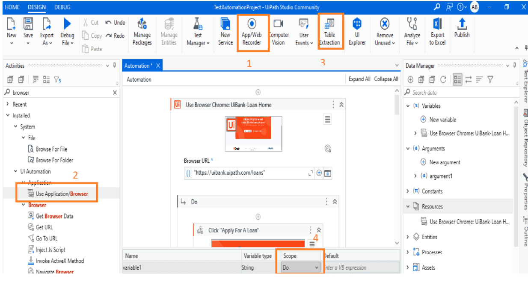Click New variable in Data Manager
Image resolution: width=528 pixels, height=282 pixels.
point(439,120)
